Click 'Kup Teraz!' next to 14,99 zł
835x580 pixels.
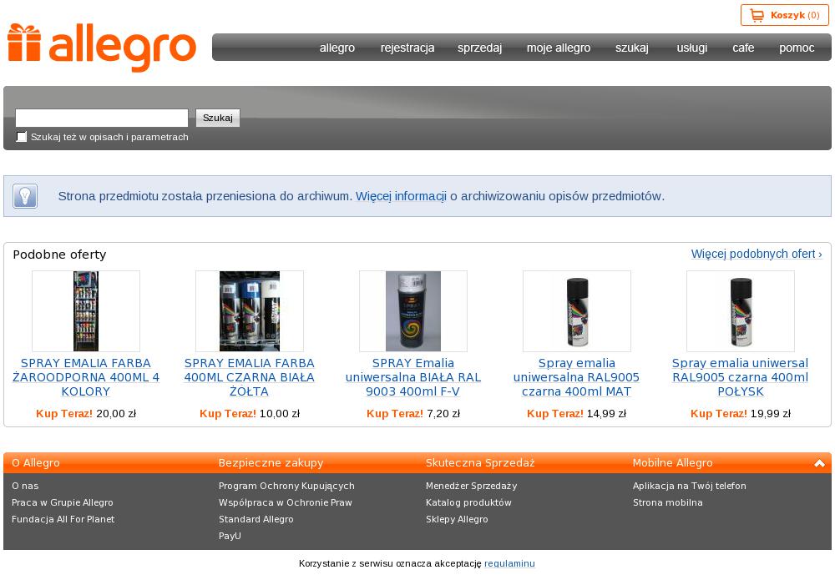pyautogui.click(x=555, y=413)
